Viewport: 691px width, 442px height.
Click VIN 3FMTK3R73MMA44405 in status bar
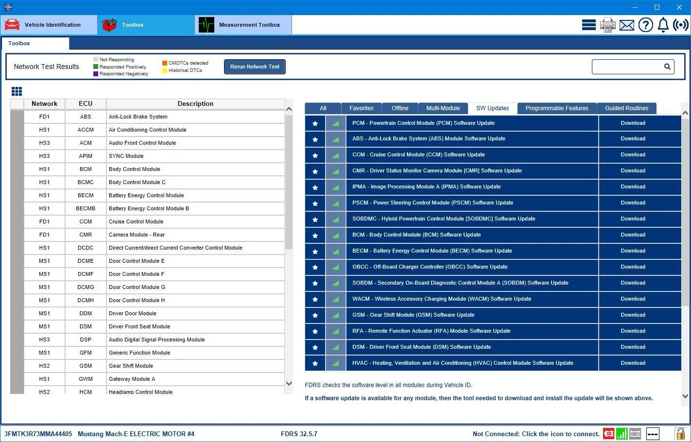pyautogui.click(x=38, y=434)
